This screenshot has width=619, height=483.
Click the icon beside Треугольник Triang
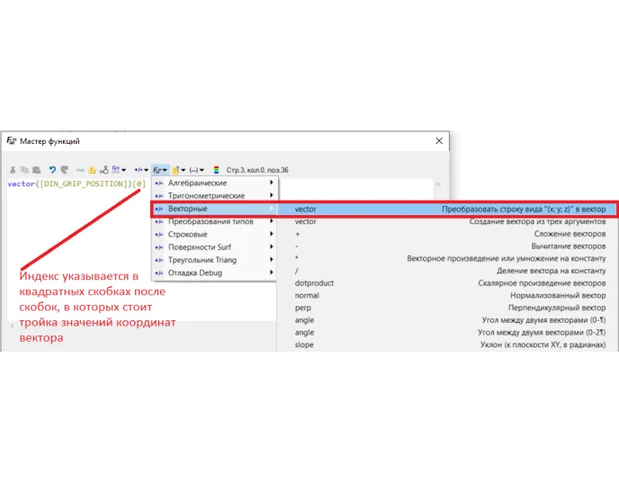pos(158,260)
